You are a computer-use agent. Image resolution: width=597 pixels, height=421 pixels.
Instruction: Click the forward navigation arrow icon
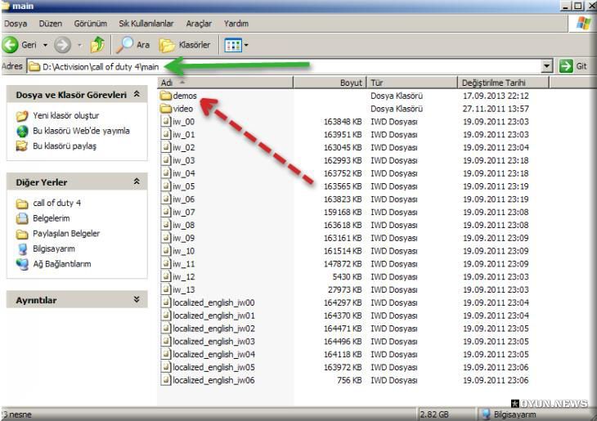62,45
